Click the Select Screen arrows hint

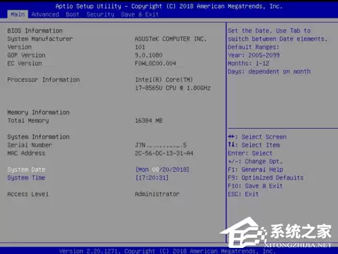pyautogui.click(x=257, y=137)
